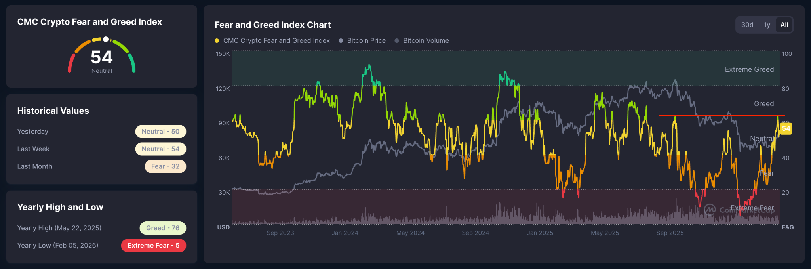811x269 pixels.
Task: Click the '80' index axis label
Action: tap(786, 89)
